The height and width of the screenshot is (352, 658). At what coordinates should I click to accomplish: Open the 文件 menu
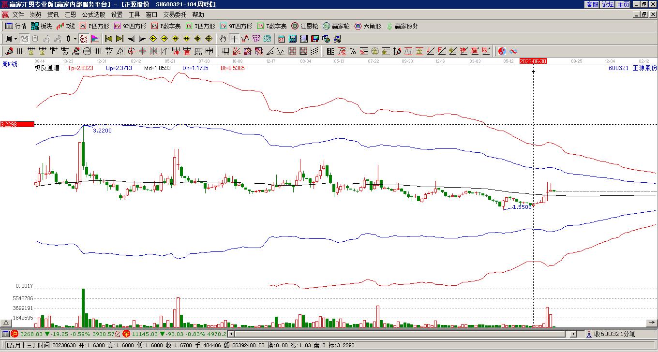click(18, 15)
